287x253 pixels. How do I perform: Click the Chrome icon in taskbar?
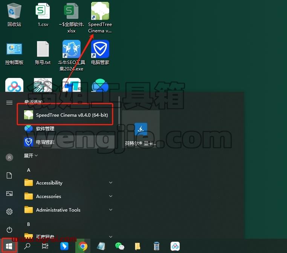coord(83,246)
